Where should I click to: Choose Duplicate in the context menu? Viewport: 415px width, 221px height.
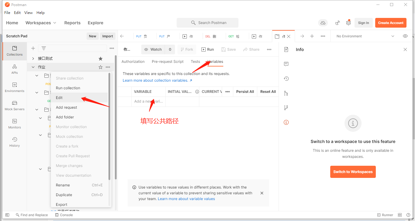[79, 195]
